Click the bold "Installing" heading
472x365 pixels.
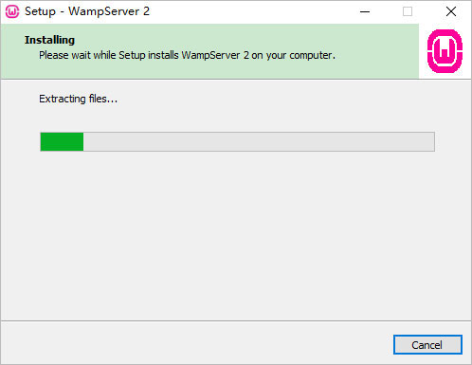pos(49,40)
